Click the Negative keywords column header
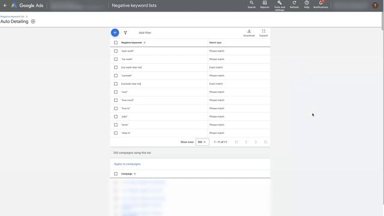 click(131, 43)
